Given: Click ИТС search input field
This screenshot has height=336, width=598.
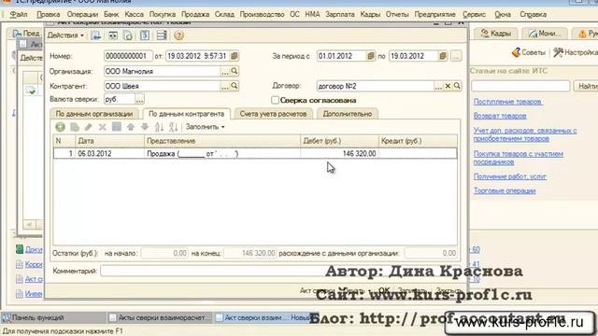Looking at the screenshot, I should (520, 86).
